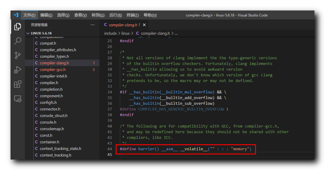
Task: Open the 帮助(H) menu
Action: pos(150,15)
